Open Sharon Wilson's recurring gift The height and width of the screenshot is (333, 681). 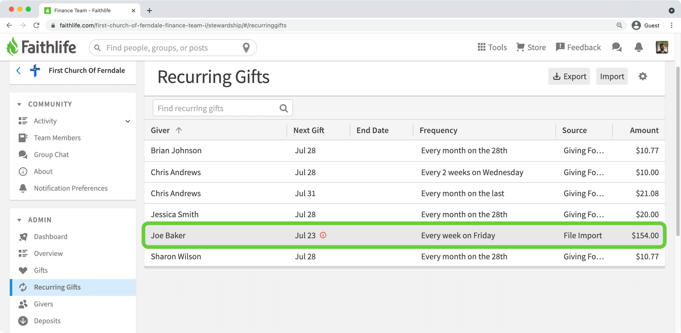[404, 257]
